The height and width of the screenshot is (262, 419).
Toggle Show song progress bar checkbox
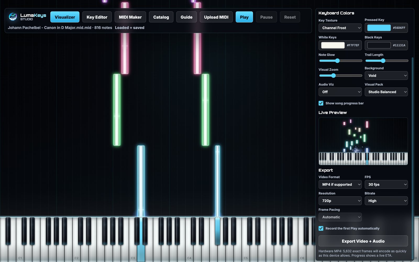[x=321, y=103]
